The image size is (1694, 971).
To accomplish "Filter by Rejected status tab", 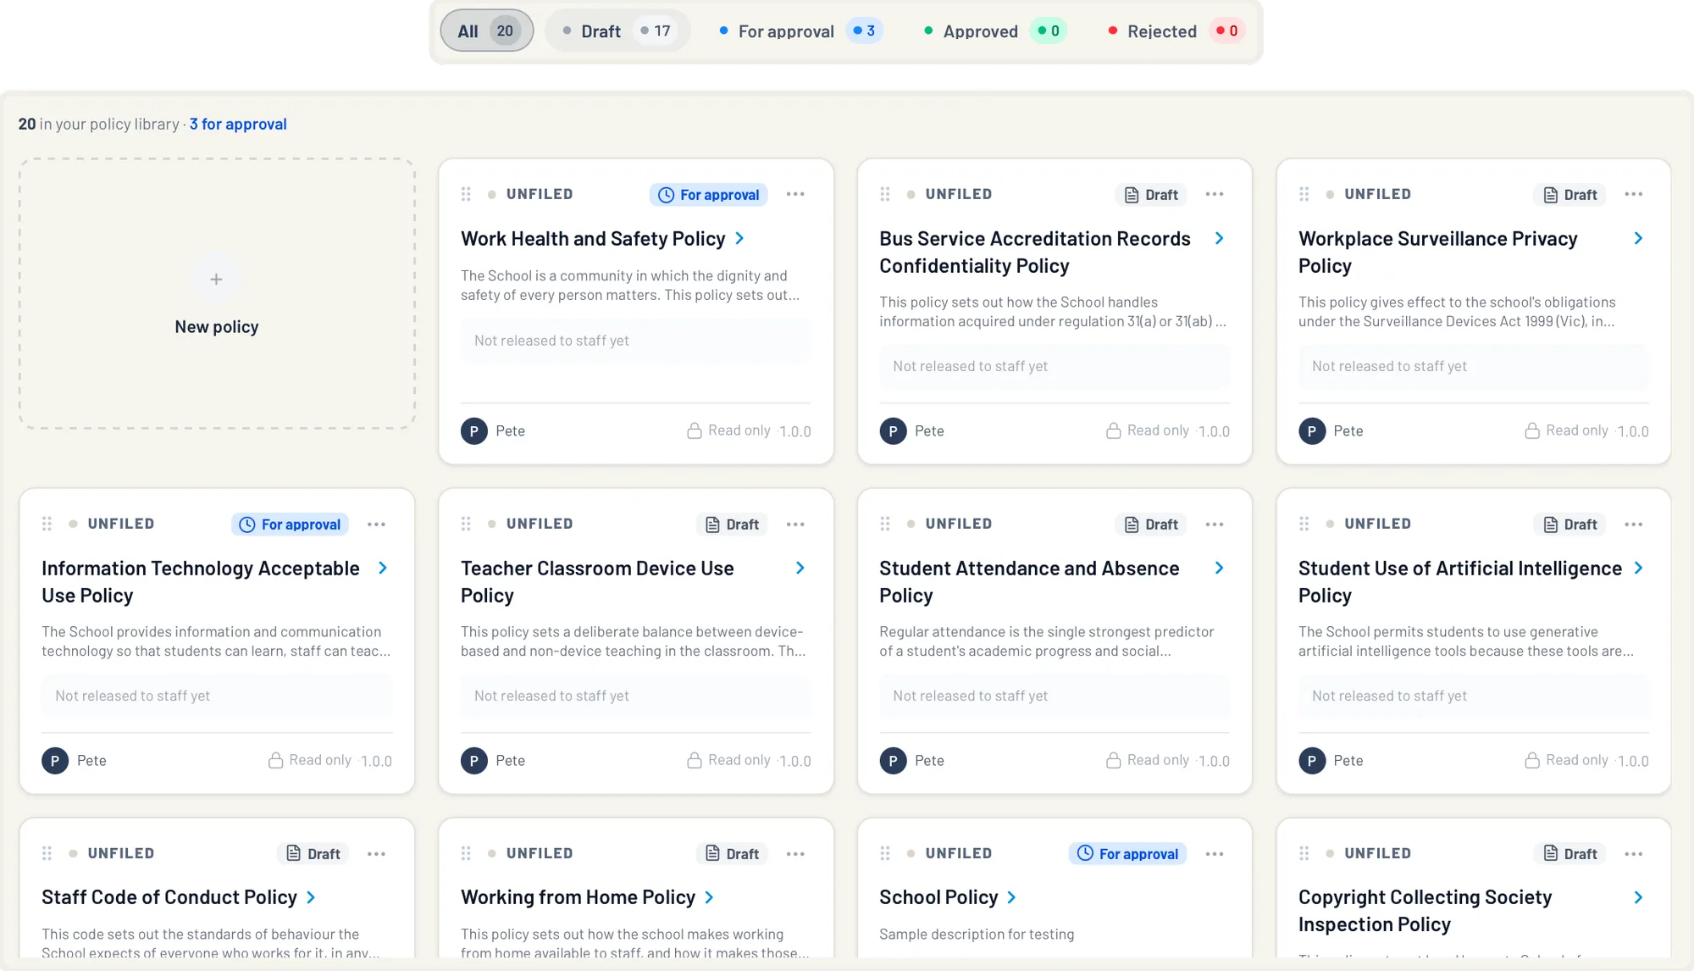I will [1176, 31].
